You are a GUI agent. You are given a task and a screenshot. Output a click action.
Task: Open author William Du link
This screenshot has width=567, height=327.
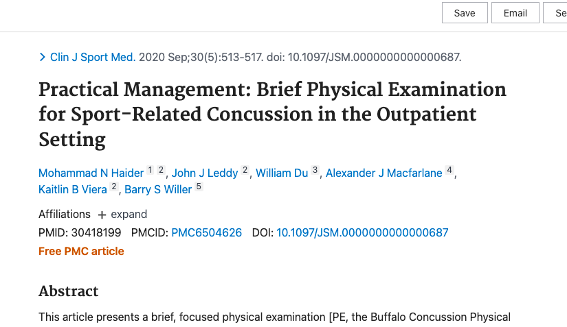282,173
